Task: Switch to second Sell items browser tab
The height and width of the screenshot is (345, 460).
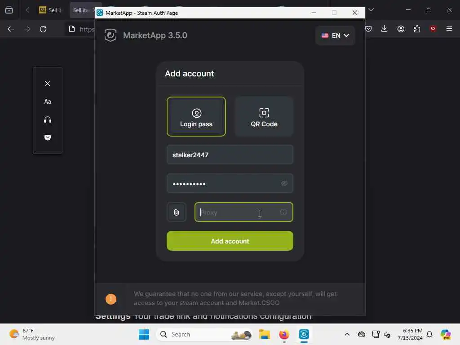Action: click(82, 10)
